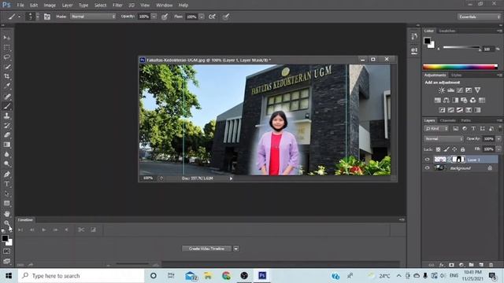Open the layer Fill dropdown arrow
Screen dimensions: 504x283
[498, 149]
